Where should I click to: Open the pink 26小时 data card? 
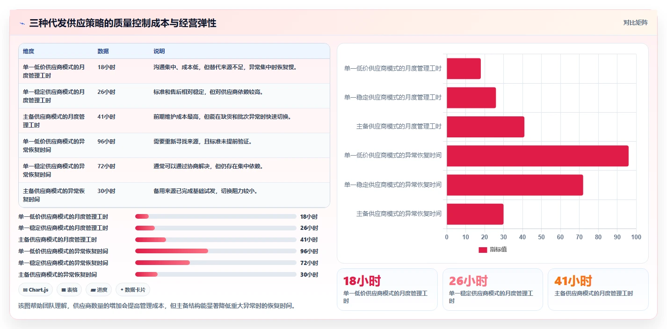click(493, 289)
